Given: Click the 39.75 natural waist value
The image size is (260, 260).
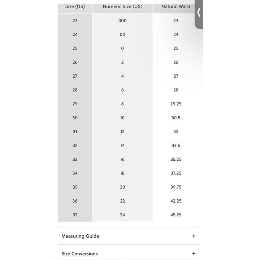Looking at the screenshot, I should (176, 187).
